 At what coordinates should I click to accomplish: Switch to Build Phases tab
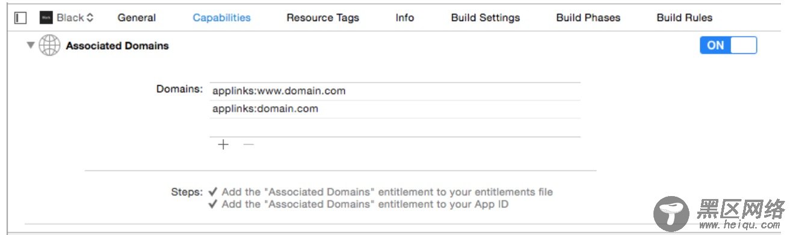click(x=588, y=18)
